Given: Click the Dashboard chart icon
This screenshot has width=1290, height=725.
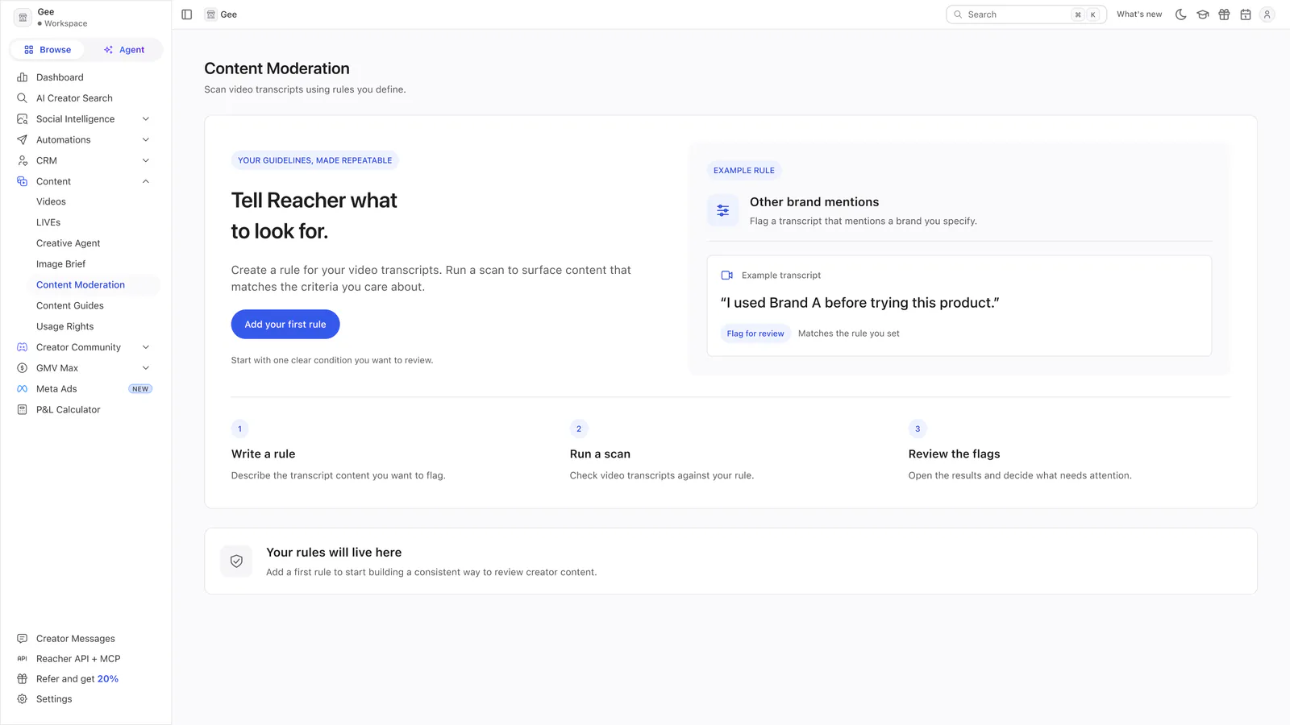Looking at the screenshot, I should 23,77.
